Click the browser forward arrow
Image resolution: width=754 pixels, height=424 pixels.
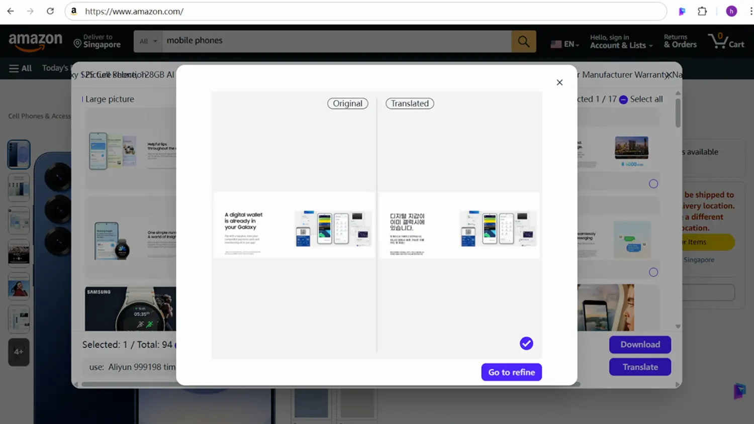[30, 11]
